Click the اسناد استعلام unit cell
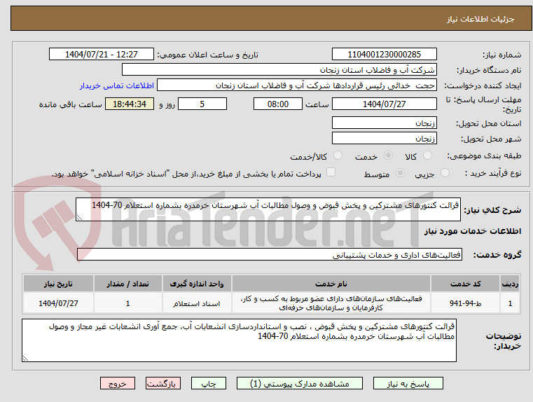Screen dimensions: 533x402 tap(197, 303)
